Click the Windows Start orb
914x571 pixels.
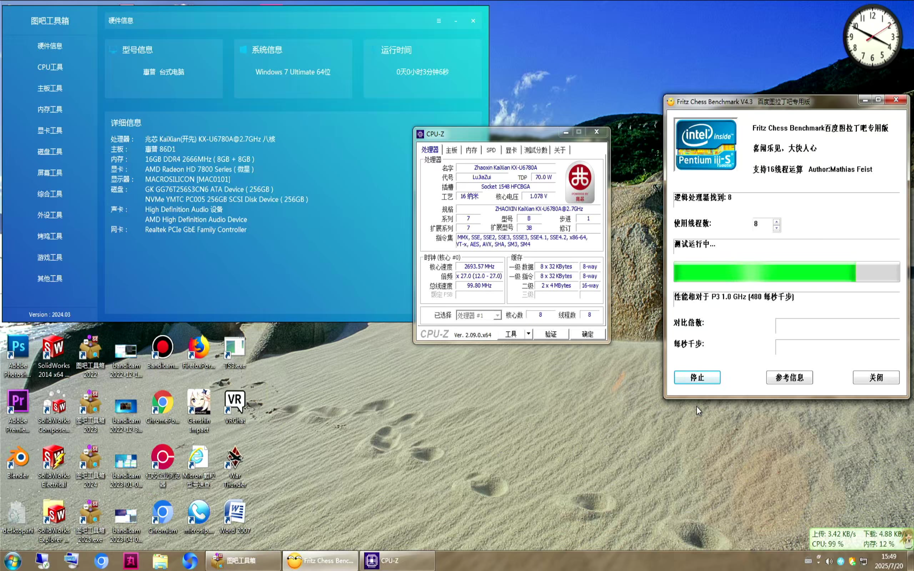click(13, 560)
